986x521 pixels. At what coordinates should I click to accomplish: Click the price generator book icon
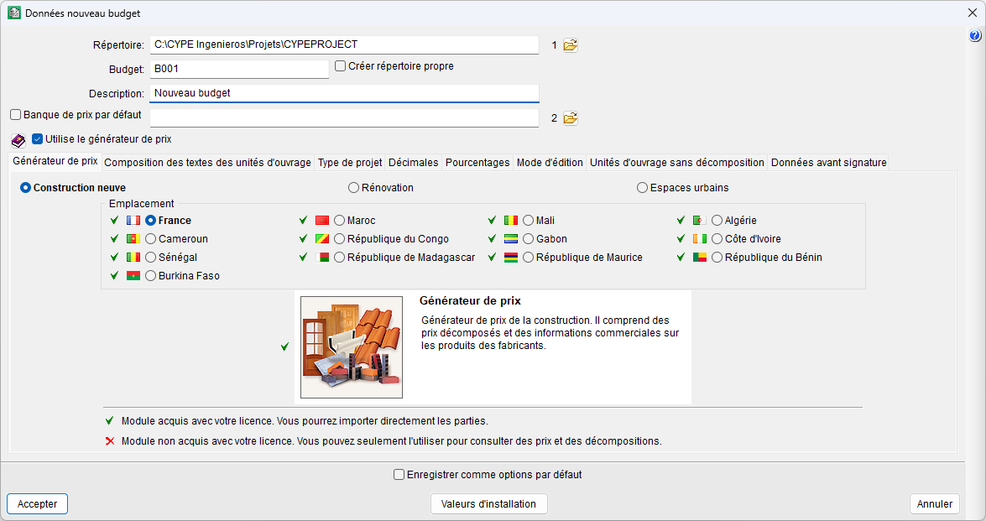click(18, 140)
